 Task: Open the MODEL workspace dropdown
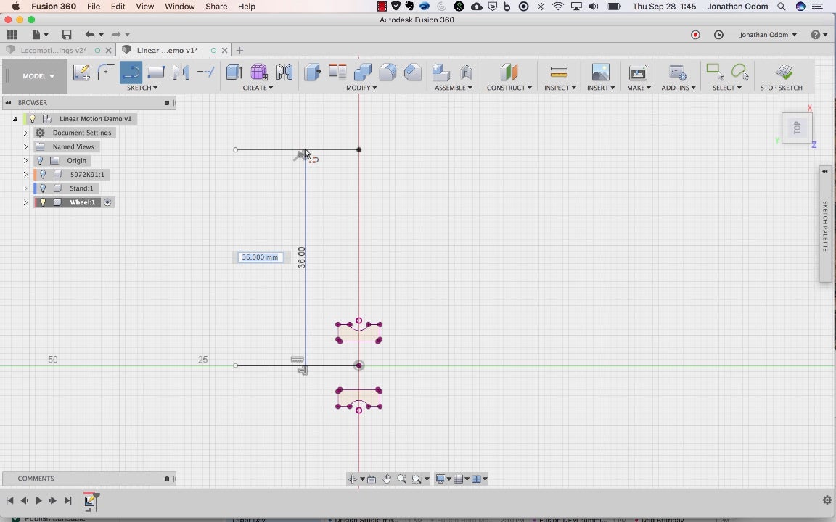click(x=37, y=76)
